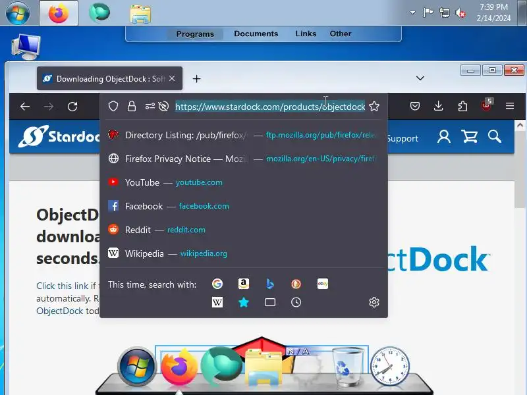This screenshot has width=527, height=395.
Task: Open the Downloads arrow icon
Action: point(438,107)
